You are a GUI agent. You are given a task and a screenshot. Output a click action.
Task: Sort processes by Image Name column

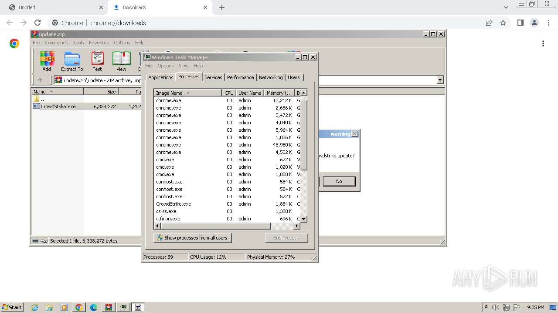coord(188,93)
